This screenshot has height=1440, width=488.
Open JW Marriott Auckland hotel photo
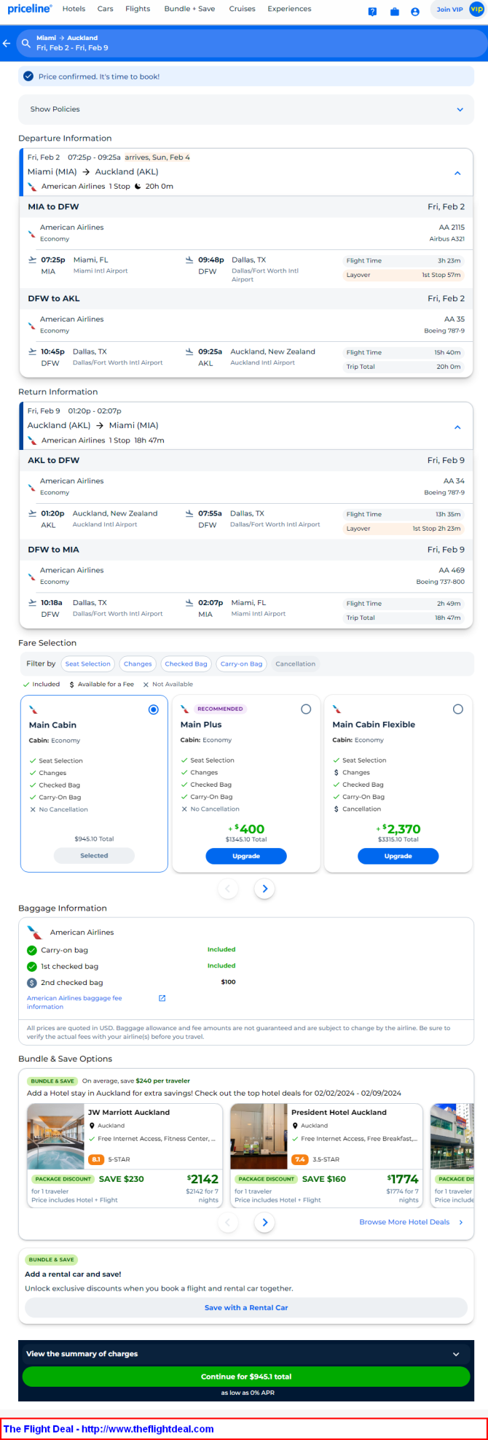[55, 1136]
